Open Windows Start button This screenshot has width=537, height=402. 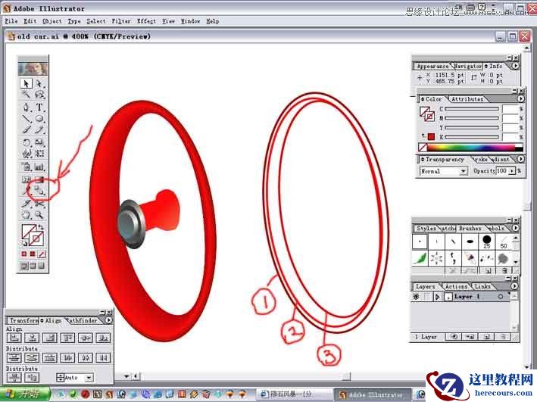25,394
